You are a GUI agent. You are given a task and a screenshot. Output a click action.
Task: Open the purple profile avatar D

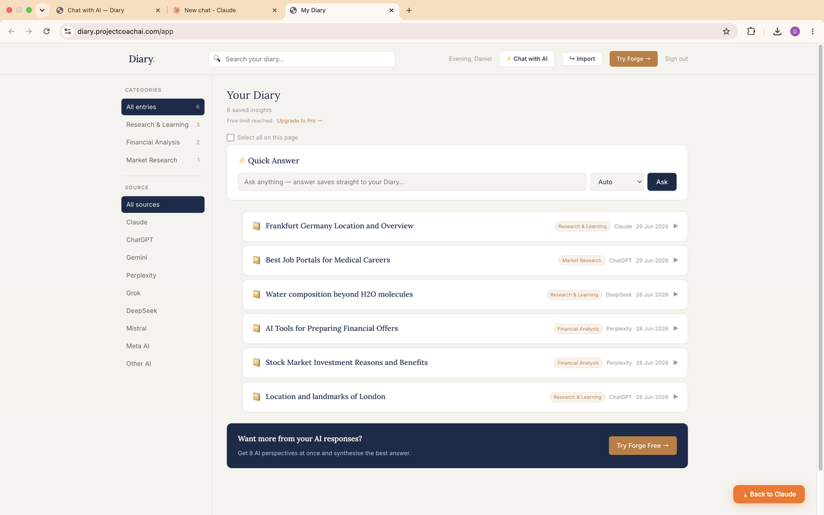pyautogui.click(x=795, y=31)
